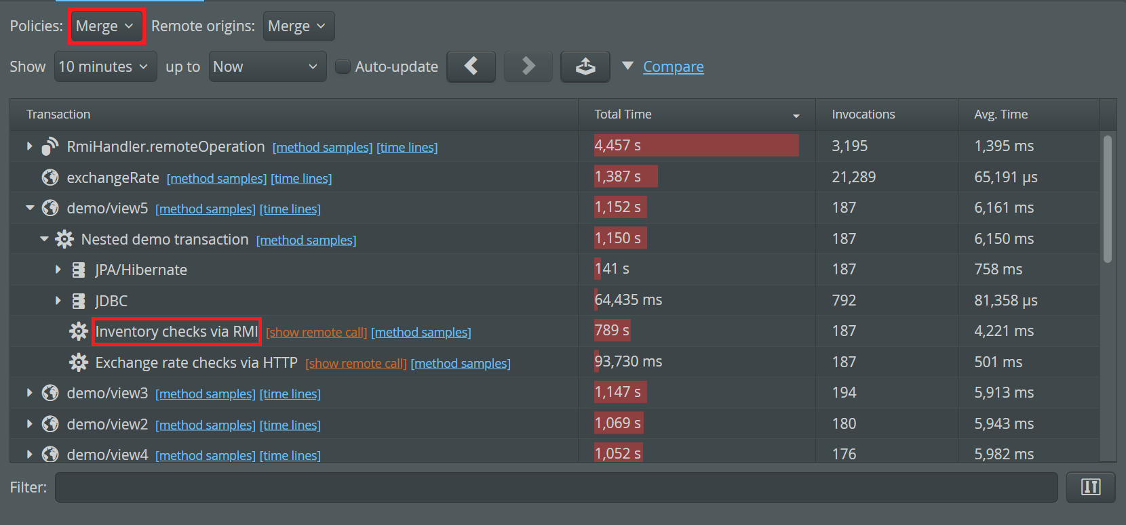Enable the Auto-update checkbox
Screen dimensions: 1126x525
343,66
